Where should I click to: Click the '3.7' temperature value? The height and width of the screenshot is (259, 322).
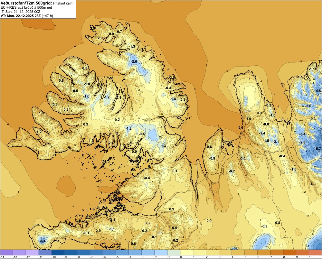[87, 37]
